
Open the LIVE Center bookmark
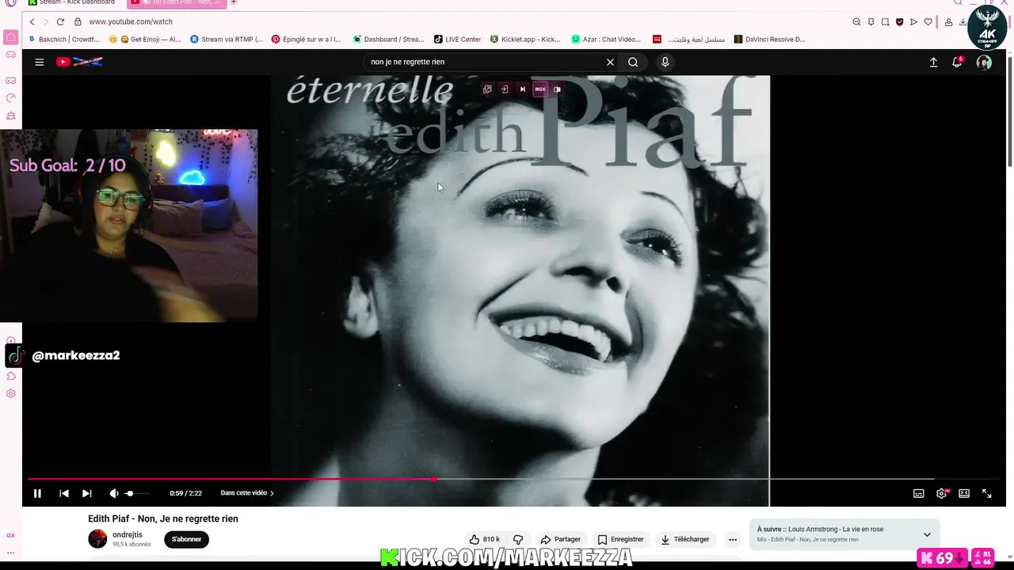pos(458,40)
